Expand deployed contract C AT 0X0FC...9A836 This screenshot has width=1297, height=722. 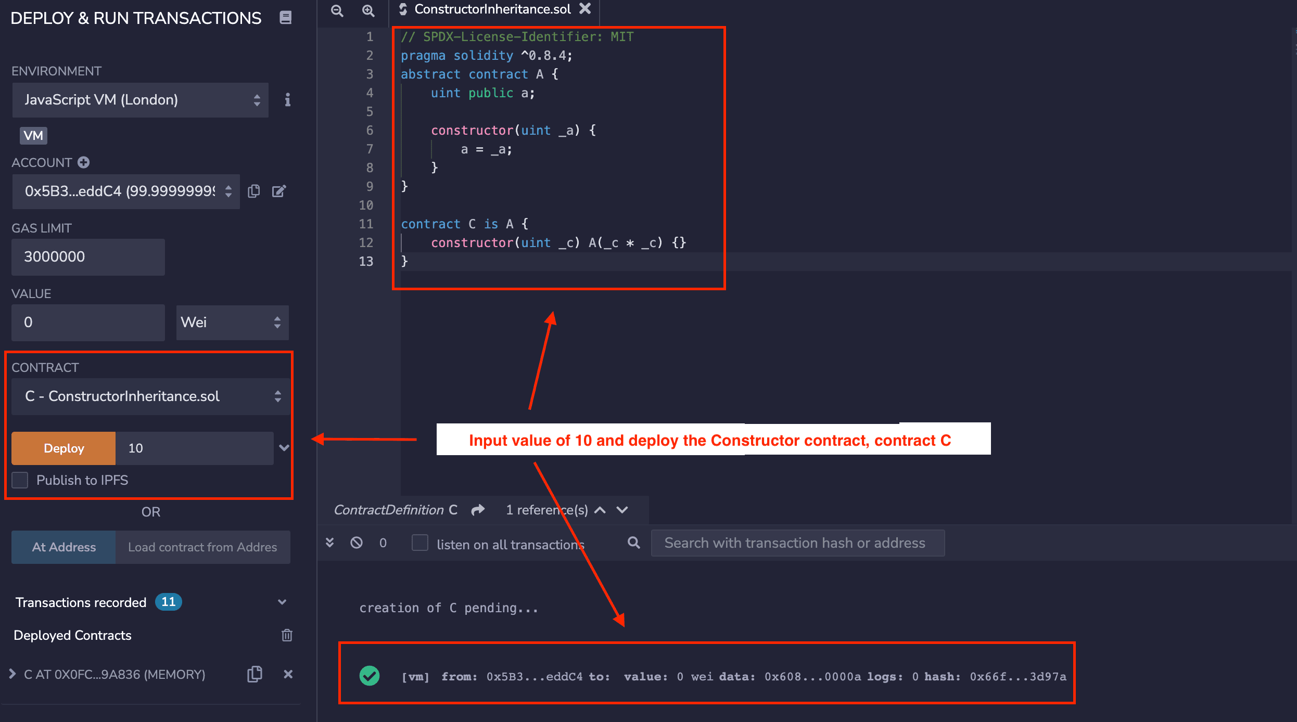[12, 674]
